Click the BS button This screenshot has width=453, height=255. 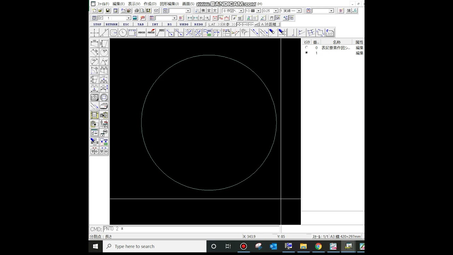[170, 24]
